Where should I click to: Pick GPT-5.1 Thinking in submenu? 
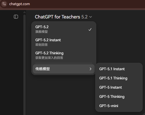[119, 78]
